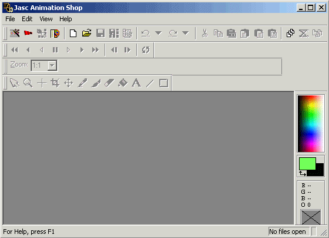Swap foreground and background colors arrow
This screenshot has height=238, width=329.
coord(303,173)
